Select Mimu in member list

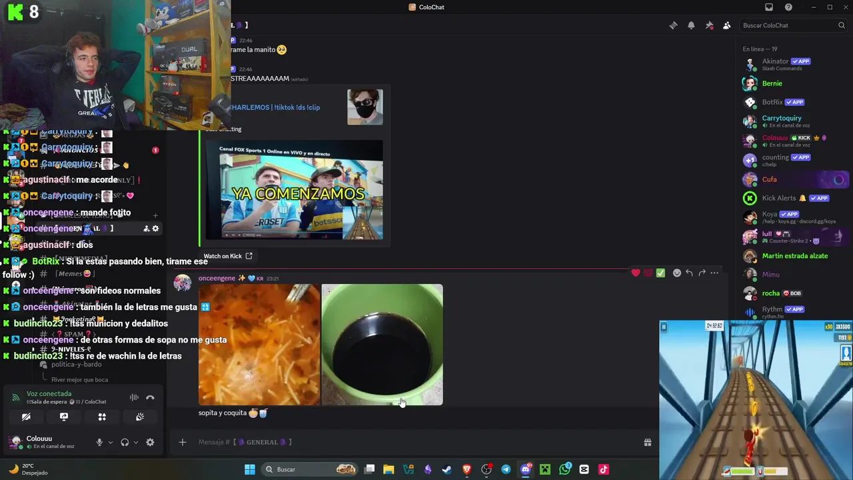point(793,275)
